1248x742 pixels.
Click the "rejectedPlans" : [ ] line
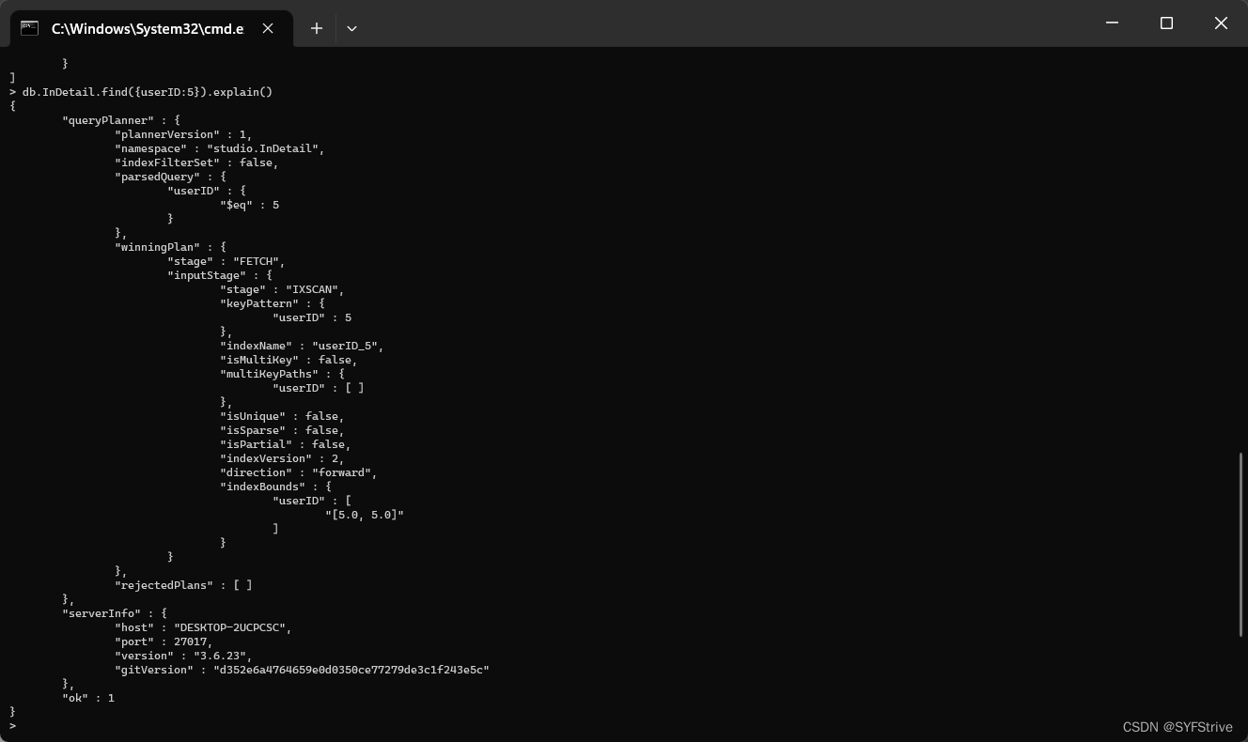[183, 585]
